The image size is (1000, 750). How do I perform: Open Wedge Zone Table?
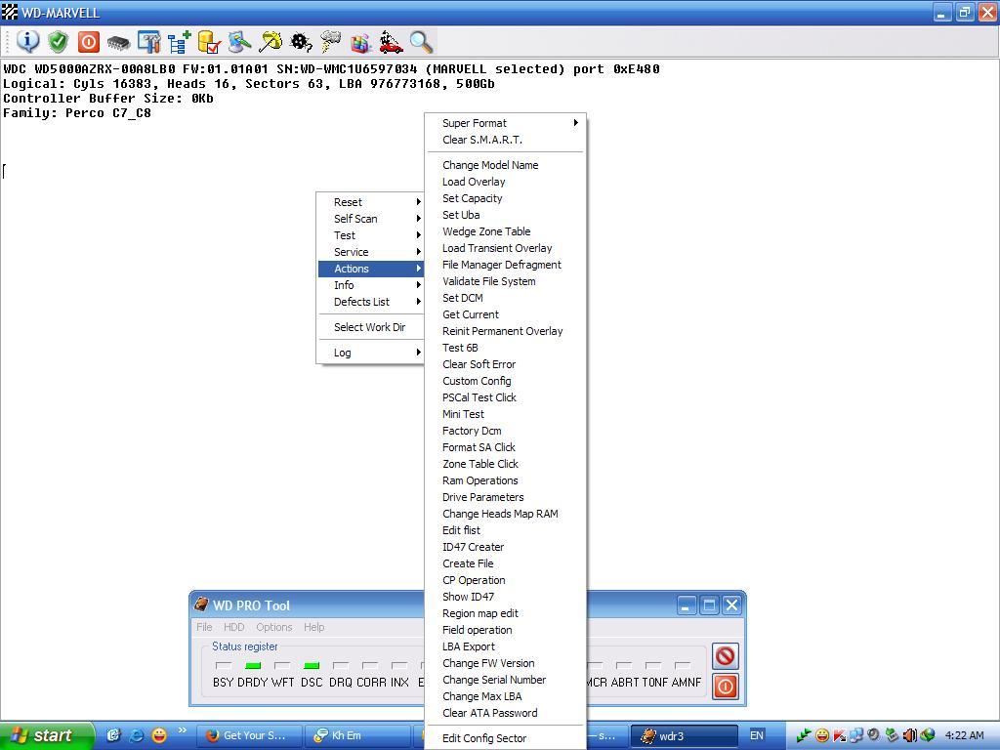[506, 231]
